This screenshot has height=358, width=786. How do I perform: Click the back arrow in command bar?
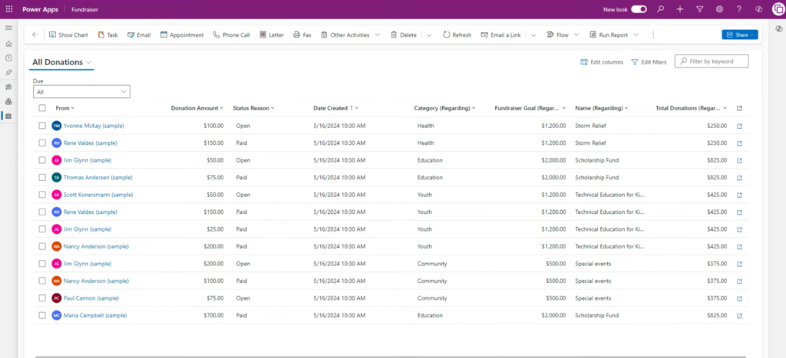(x=35, y=34)
